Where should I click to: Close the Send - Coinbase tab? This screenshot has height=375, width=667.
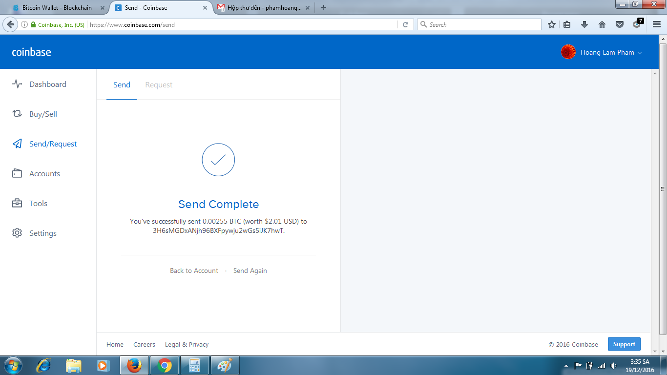[206, 8]
